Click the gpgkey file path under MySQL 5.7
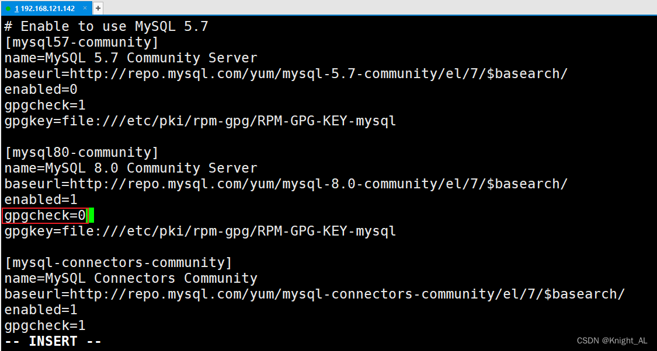657x351 pixels. pos(199,121)
